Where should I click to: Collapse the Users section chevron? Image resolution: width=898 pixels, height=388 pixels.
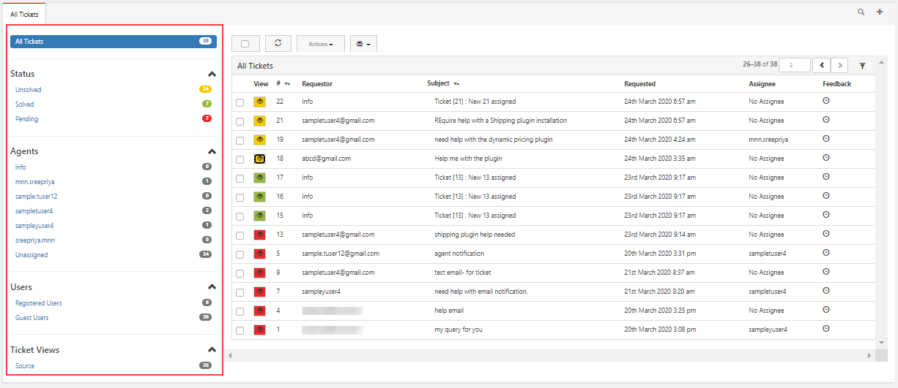(x=212, y=287)
